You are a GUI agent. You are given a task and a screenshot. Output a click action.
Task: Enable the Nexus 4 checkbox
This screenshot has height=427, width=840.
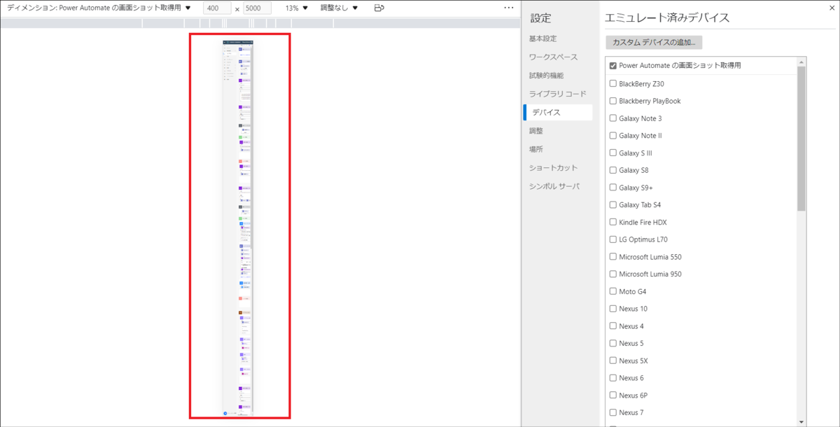[613, 326]
